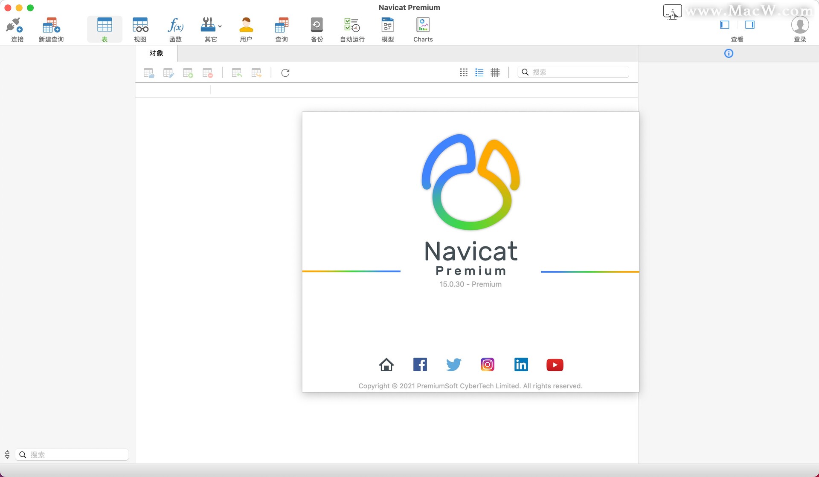This screenshot has width=819, height=477.
Task: Expand the left sidebar panel
Action: pyautogui.click(x=725, y=24)
